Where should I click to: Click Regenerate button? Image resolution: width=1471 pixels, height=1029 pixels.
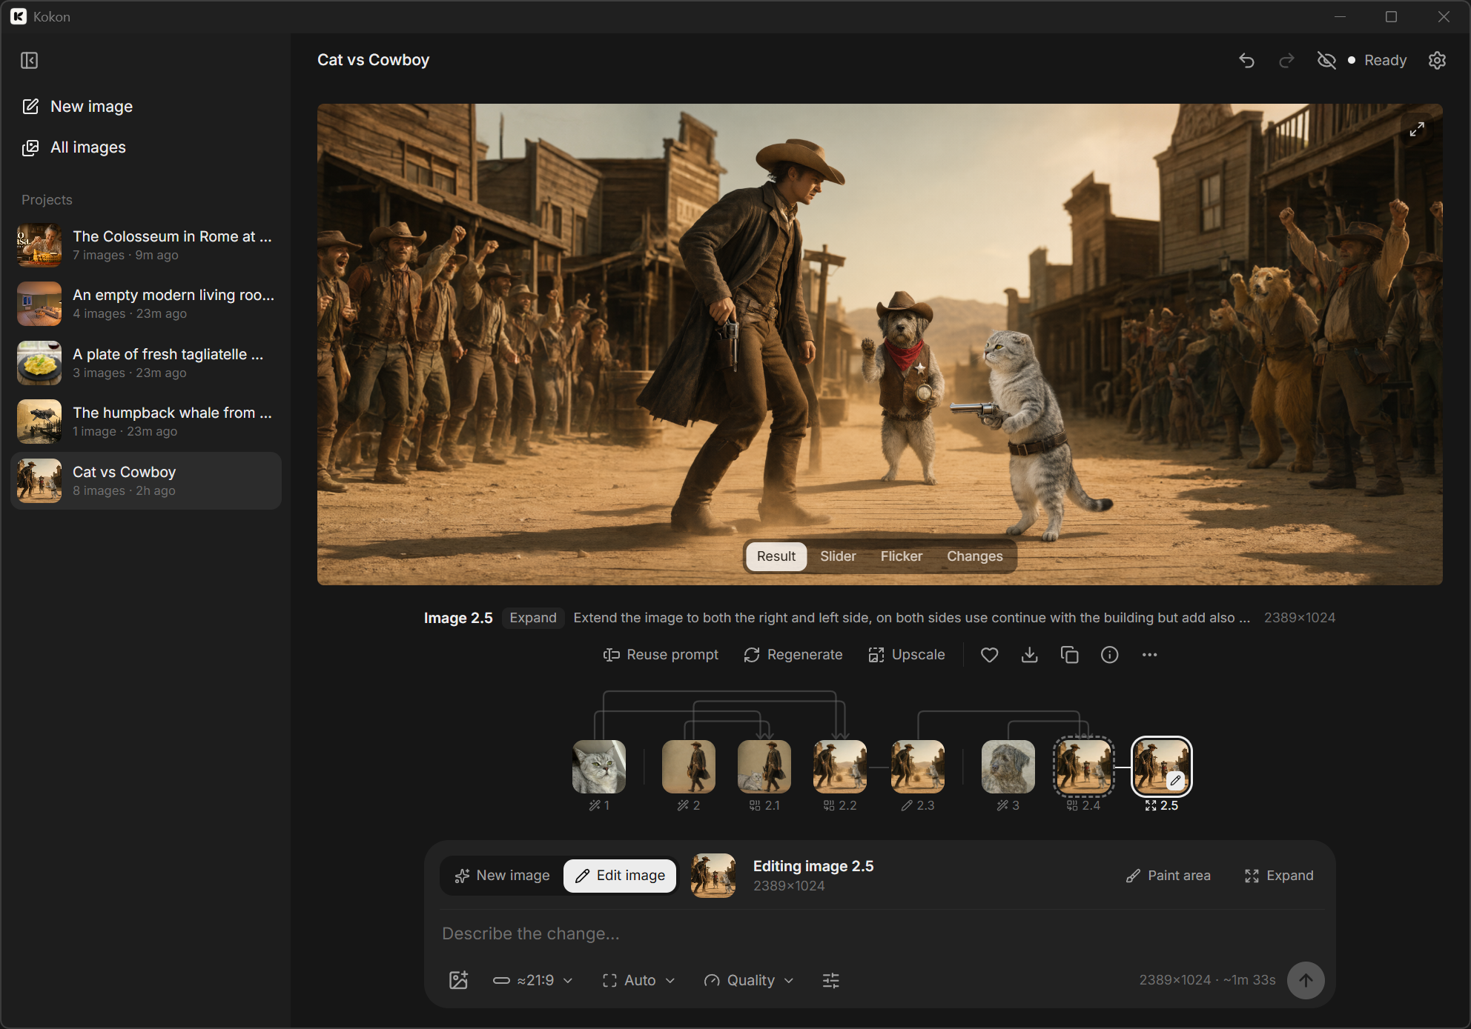point(793,655)
